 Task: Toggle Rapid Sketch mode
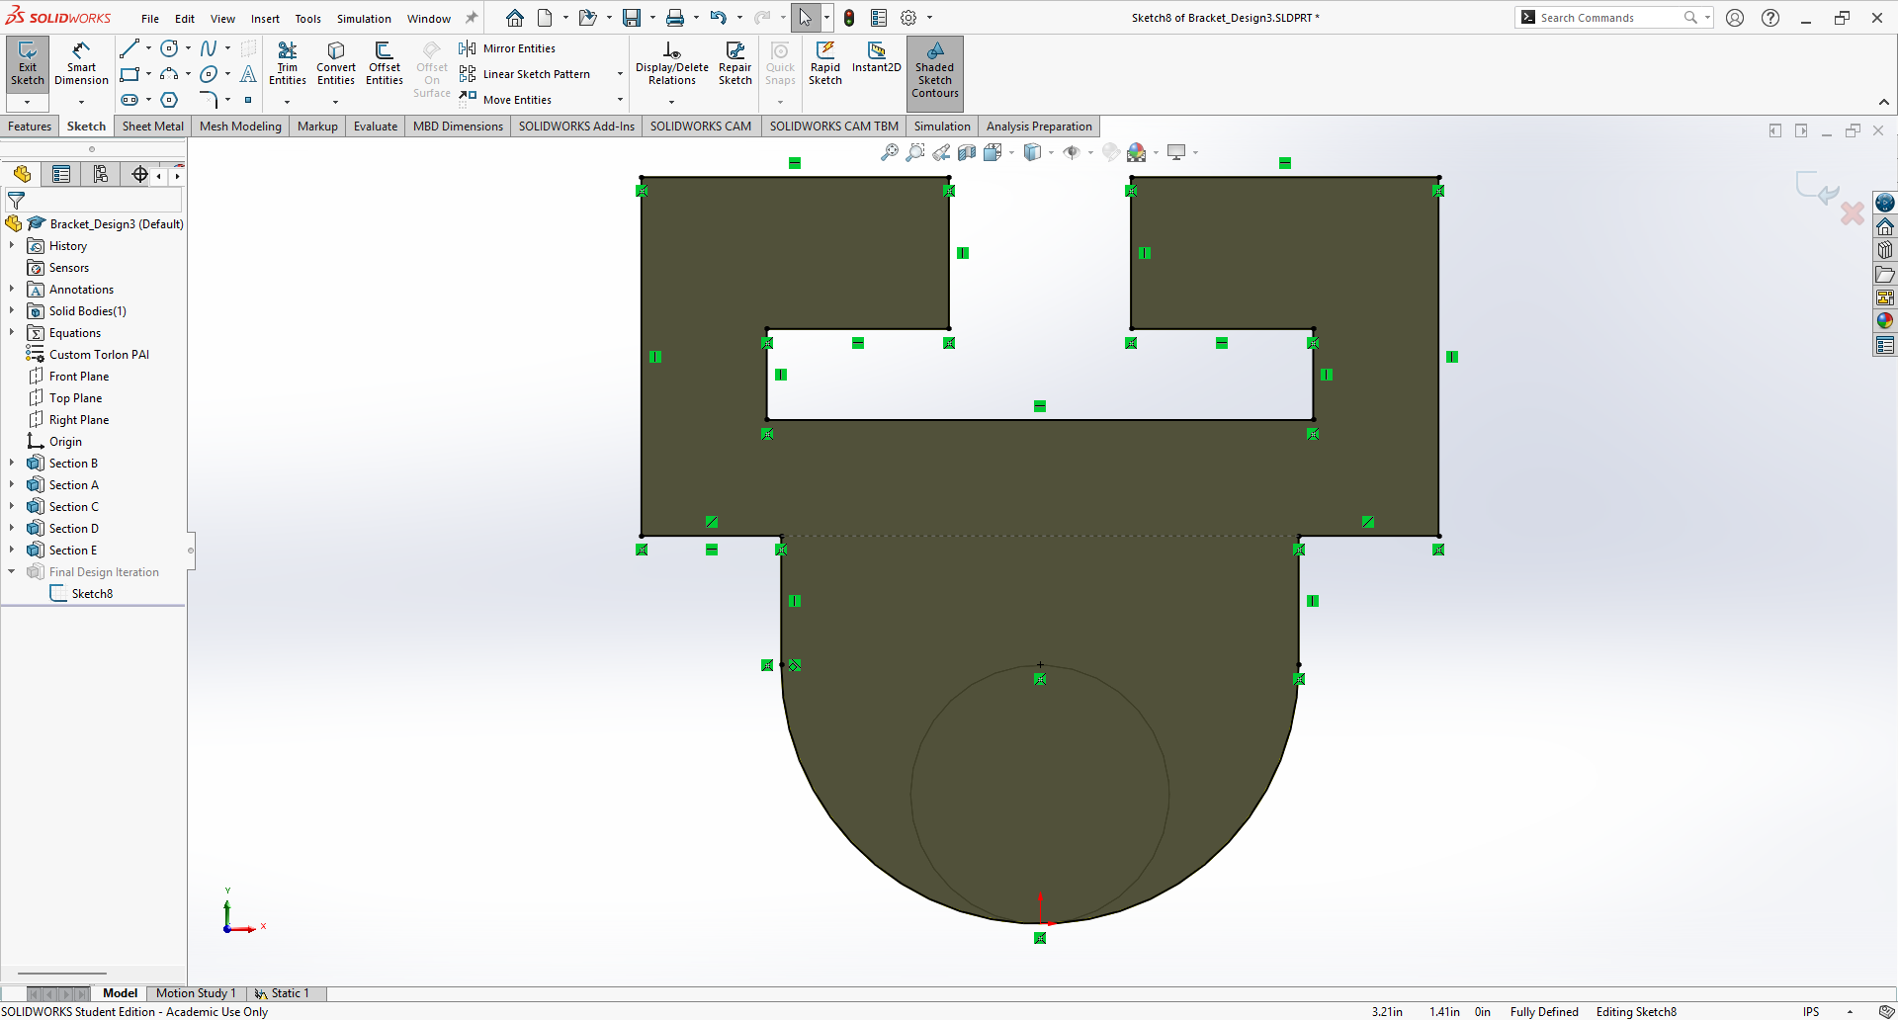825,65
